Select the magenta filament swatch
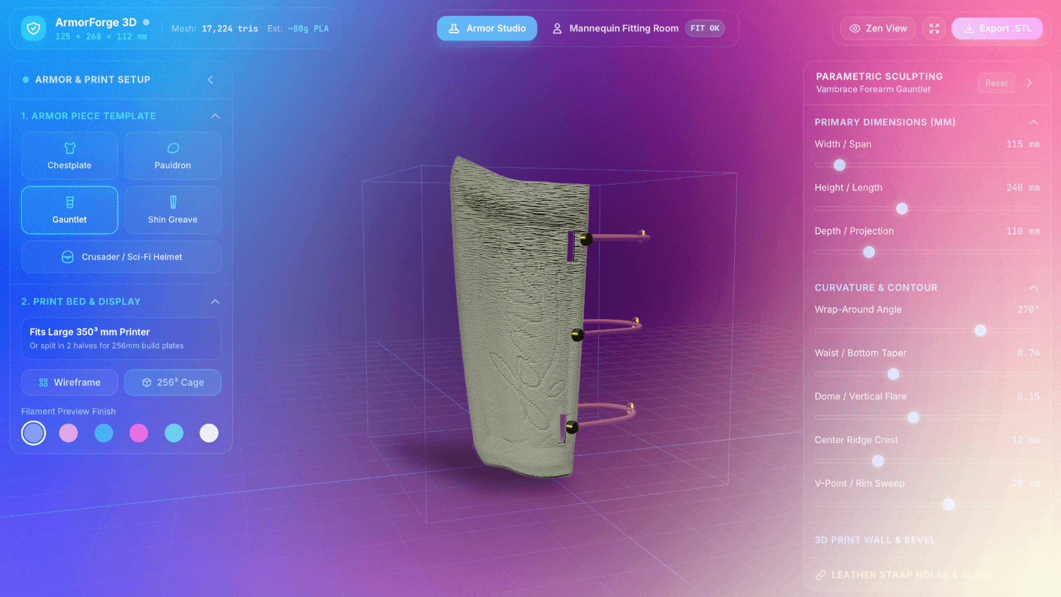Viewport: 1061px width, 597px height. click(x=139, y=433)
